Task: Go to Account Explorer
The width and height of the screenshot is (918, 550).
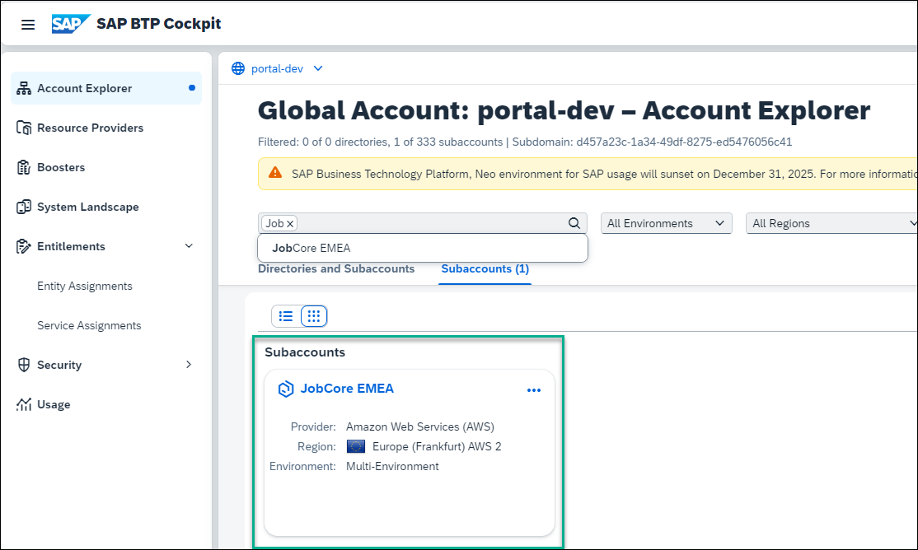Action: (106, 88)
